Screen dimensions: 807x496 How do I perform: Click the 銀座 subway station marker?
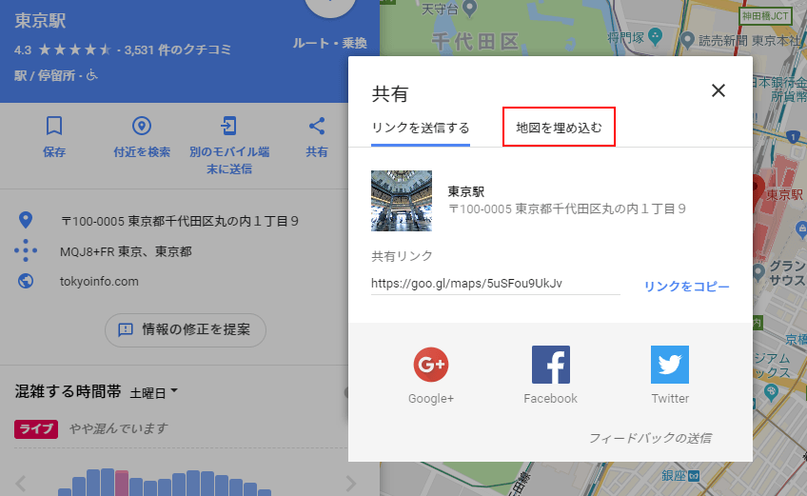[x=695, y=475]
